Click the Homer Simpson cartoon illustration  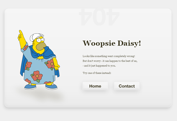pyautogui.click(x=39, y=60)
